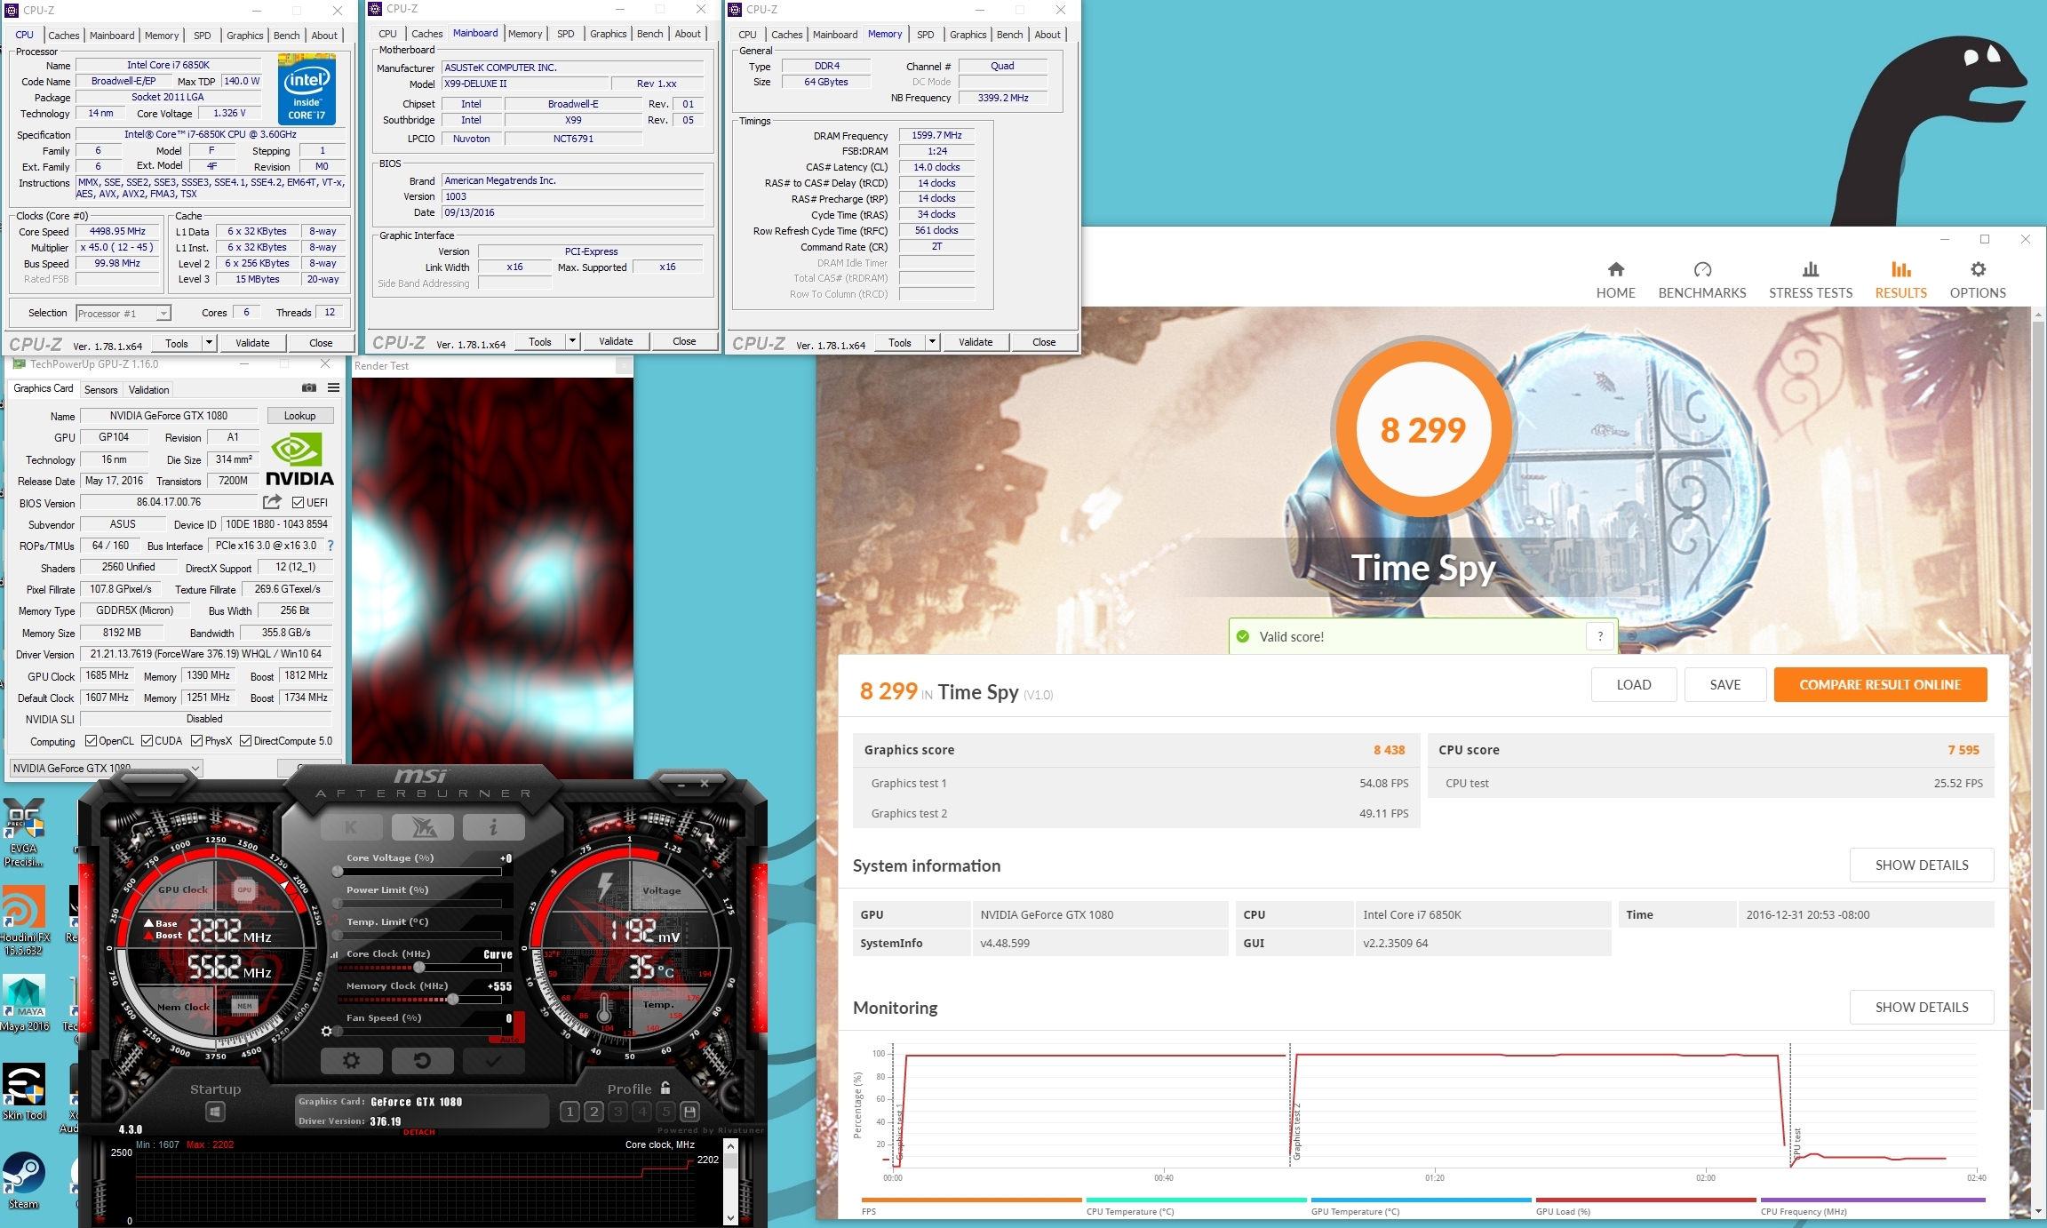Click Close button in Memory CPU-Z window
This screenshot has height=1228, width=2047.
[1044, 341]
